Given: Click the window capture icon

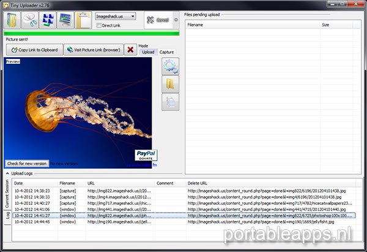Looking at the screenshot, I should coord(48,20).
